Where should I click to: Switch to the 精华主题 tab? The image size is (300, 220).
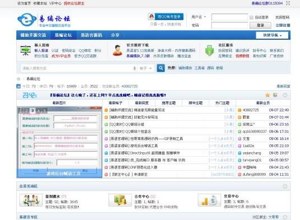[x=195, y=103]
